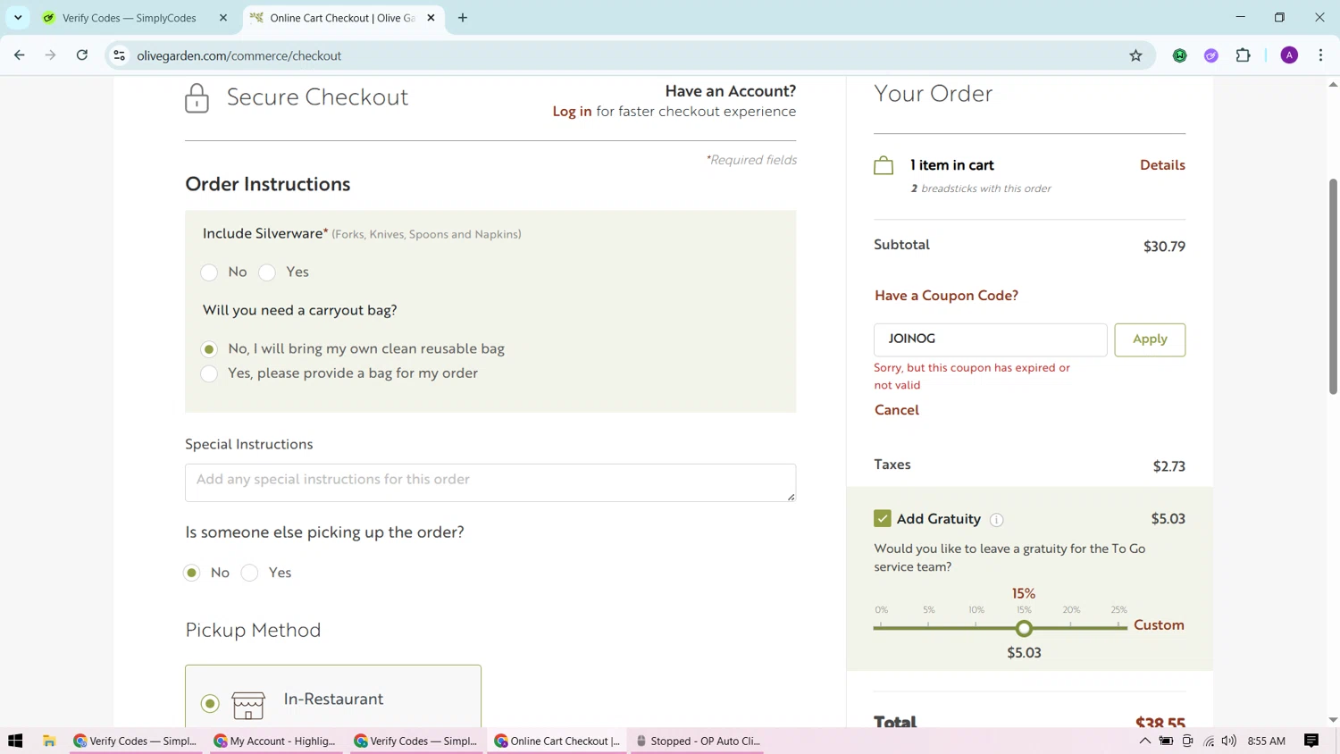Select the Online Cart Checkout tab
This screenshot has height=754, width=1340.
point(343,18)
